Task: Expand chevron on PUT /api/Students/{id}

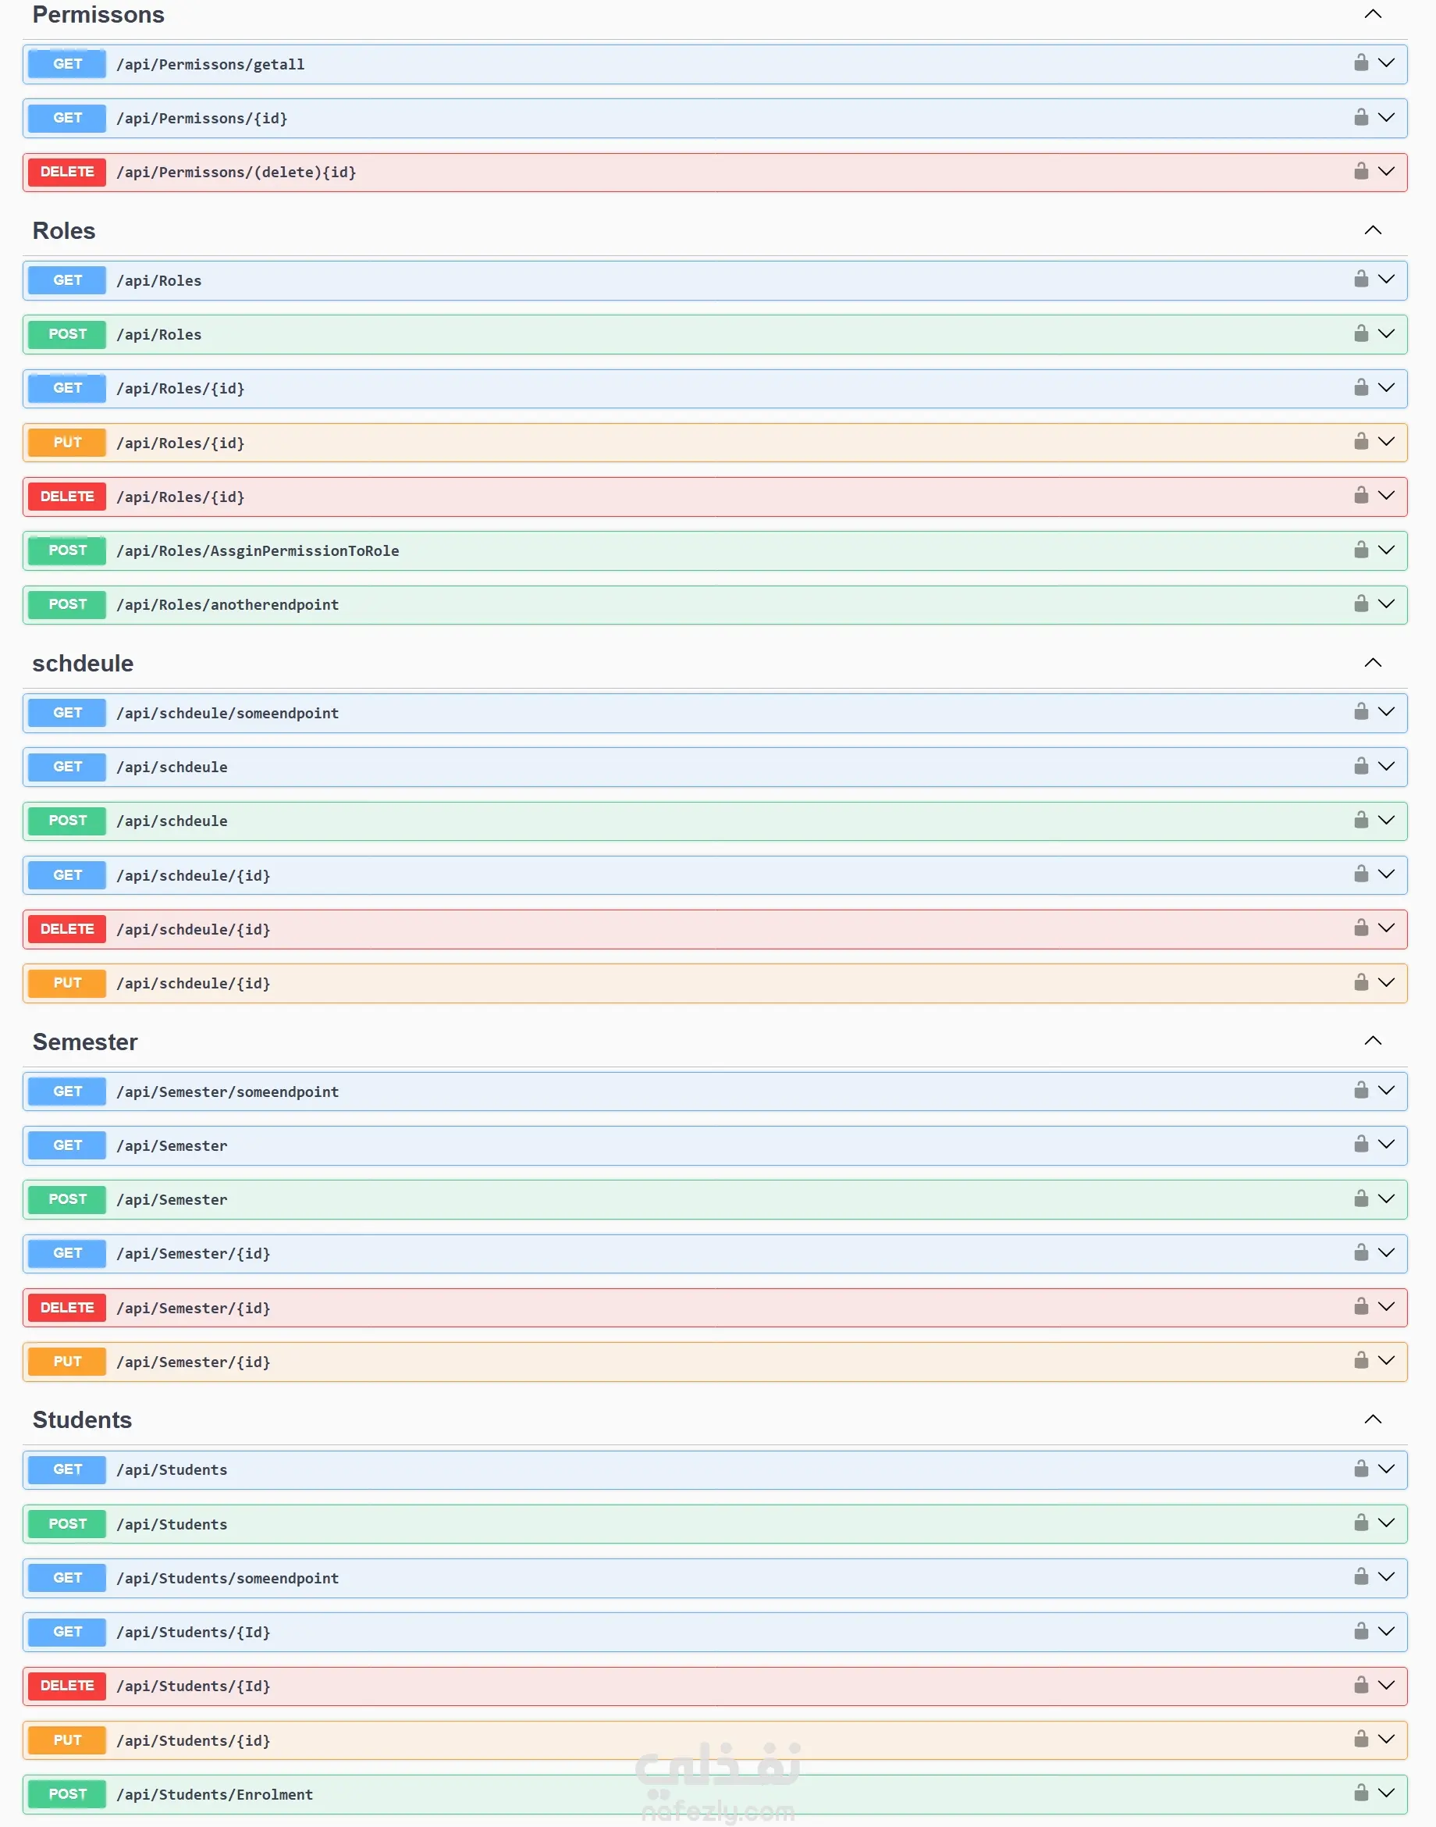Action: 1386,1738
